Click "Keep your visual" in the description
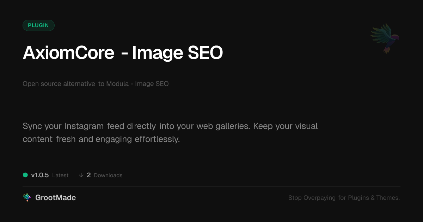The image size is (423, 222). pos(286,126)
